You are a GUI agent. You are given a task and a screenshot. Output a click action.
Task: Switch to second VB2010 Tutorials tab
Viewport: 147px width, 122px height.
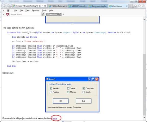coord(78,6)
